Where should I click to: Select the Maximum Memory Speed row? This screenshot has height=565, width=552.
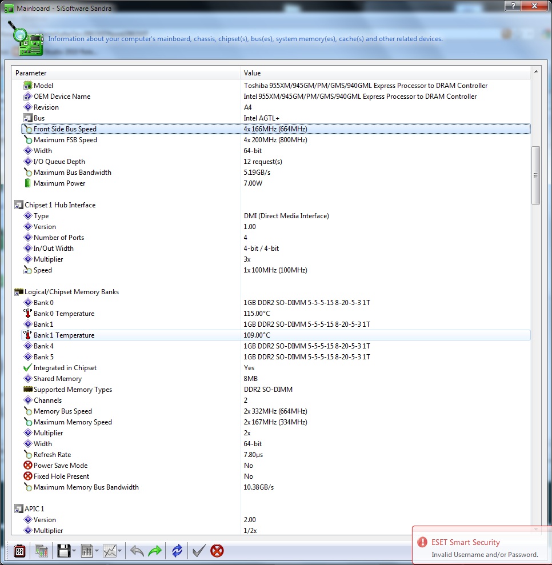point(276,422)
